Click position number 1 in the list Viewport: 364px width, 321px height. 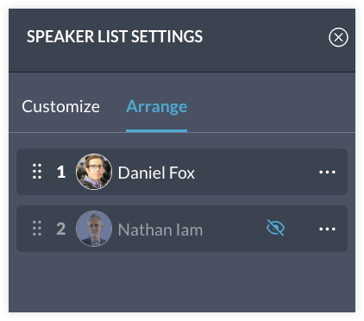tap(61, 172)
